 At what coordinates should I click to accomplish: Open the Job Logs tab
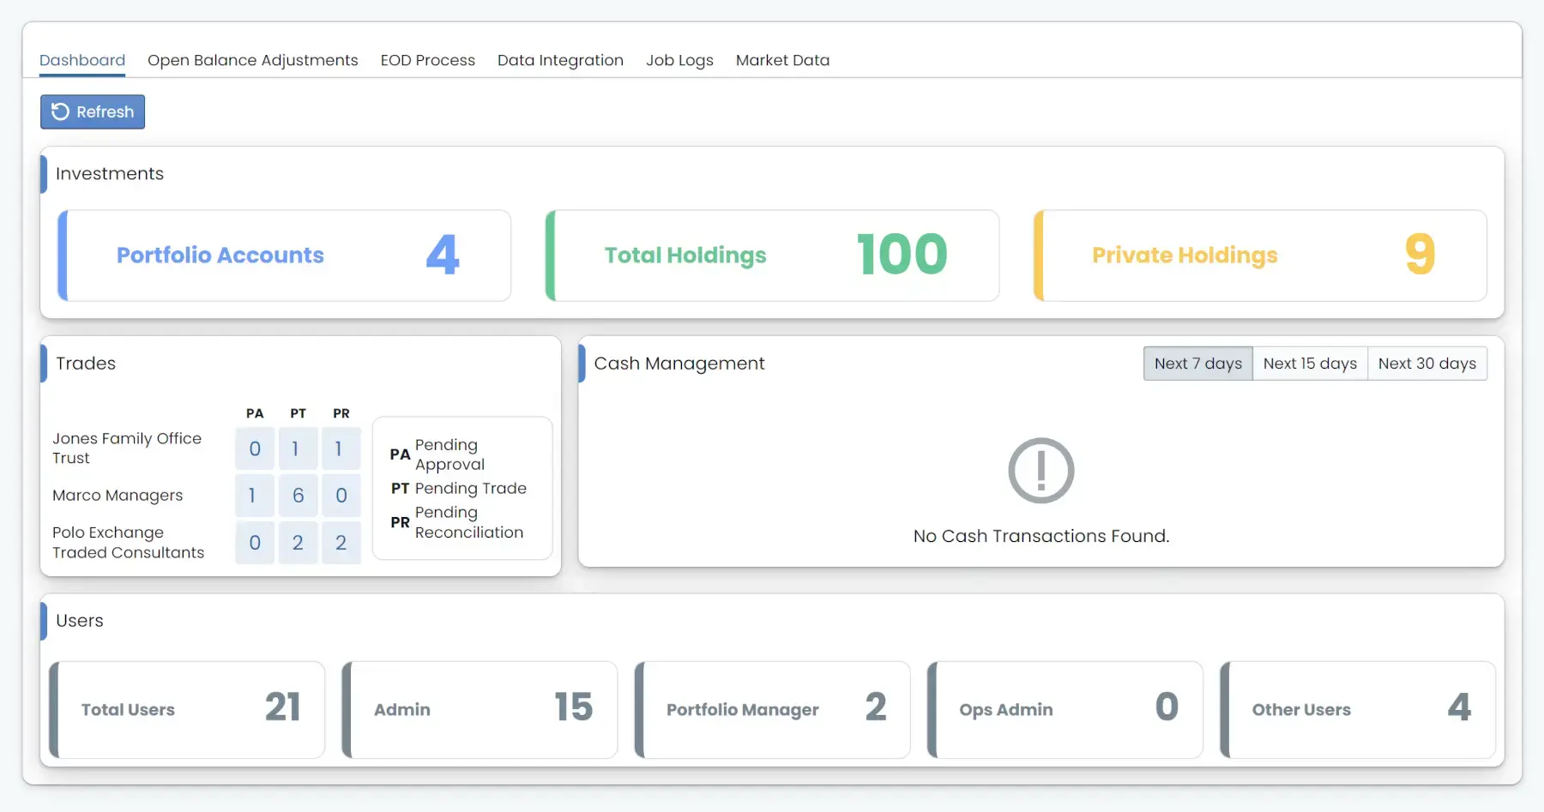(x=679, y=60)
